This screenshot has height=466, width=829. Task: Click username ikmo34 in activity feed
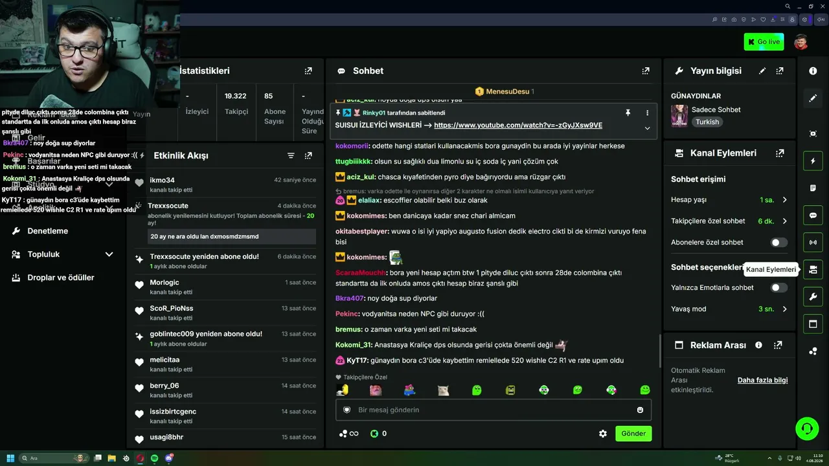[162, 180]
